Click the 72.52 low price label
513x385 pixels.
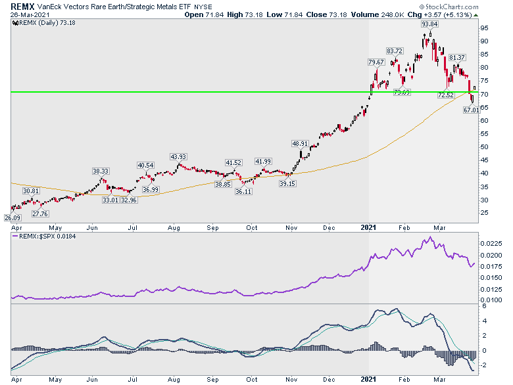click(446, 95)
